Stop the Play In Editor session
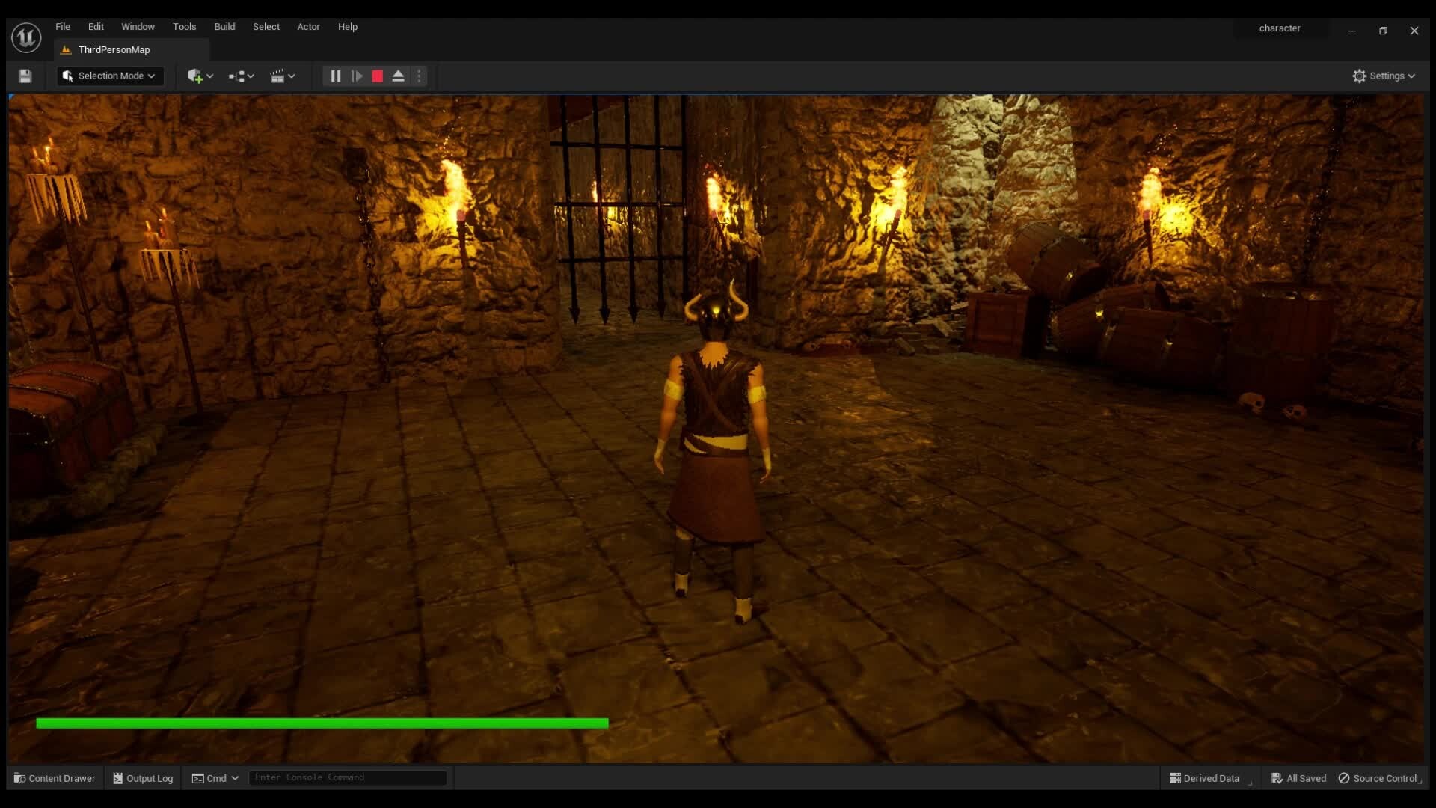This screenshot has height=808, width=1436. [377, 76]
